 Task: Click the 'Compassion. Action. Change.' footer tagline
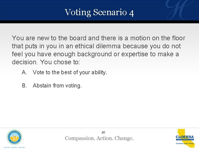[x=99, y=138]
